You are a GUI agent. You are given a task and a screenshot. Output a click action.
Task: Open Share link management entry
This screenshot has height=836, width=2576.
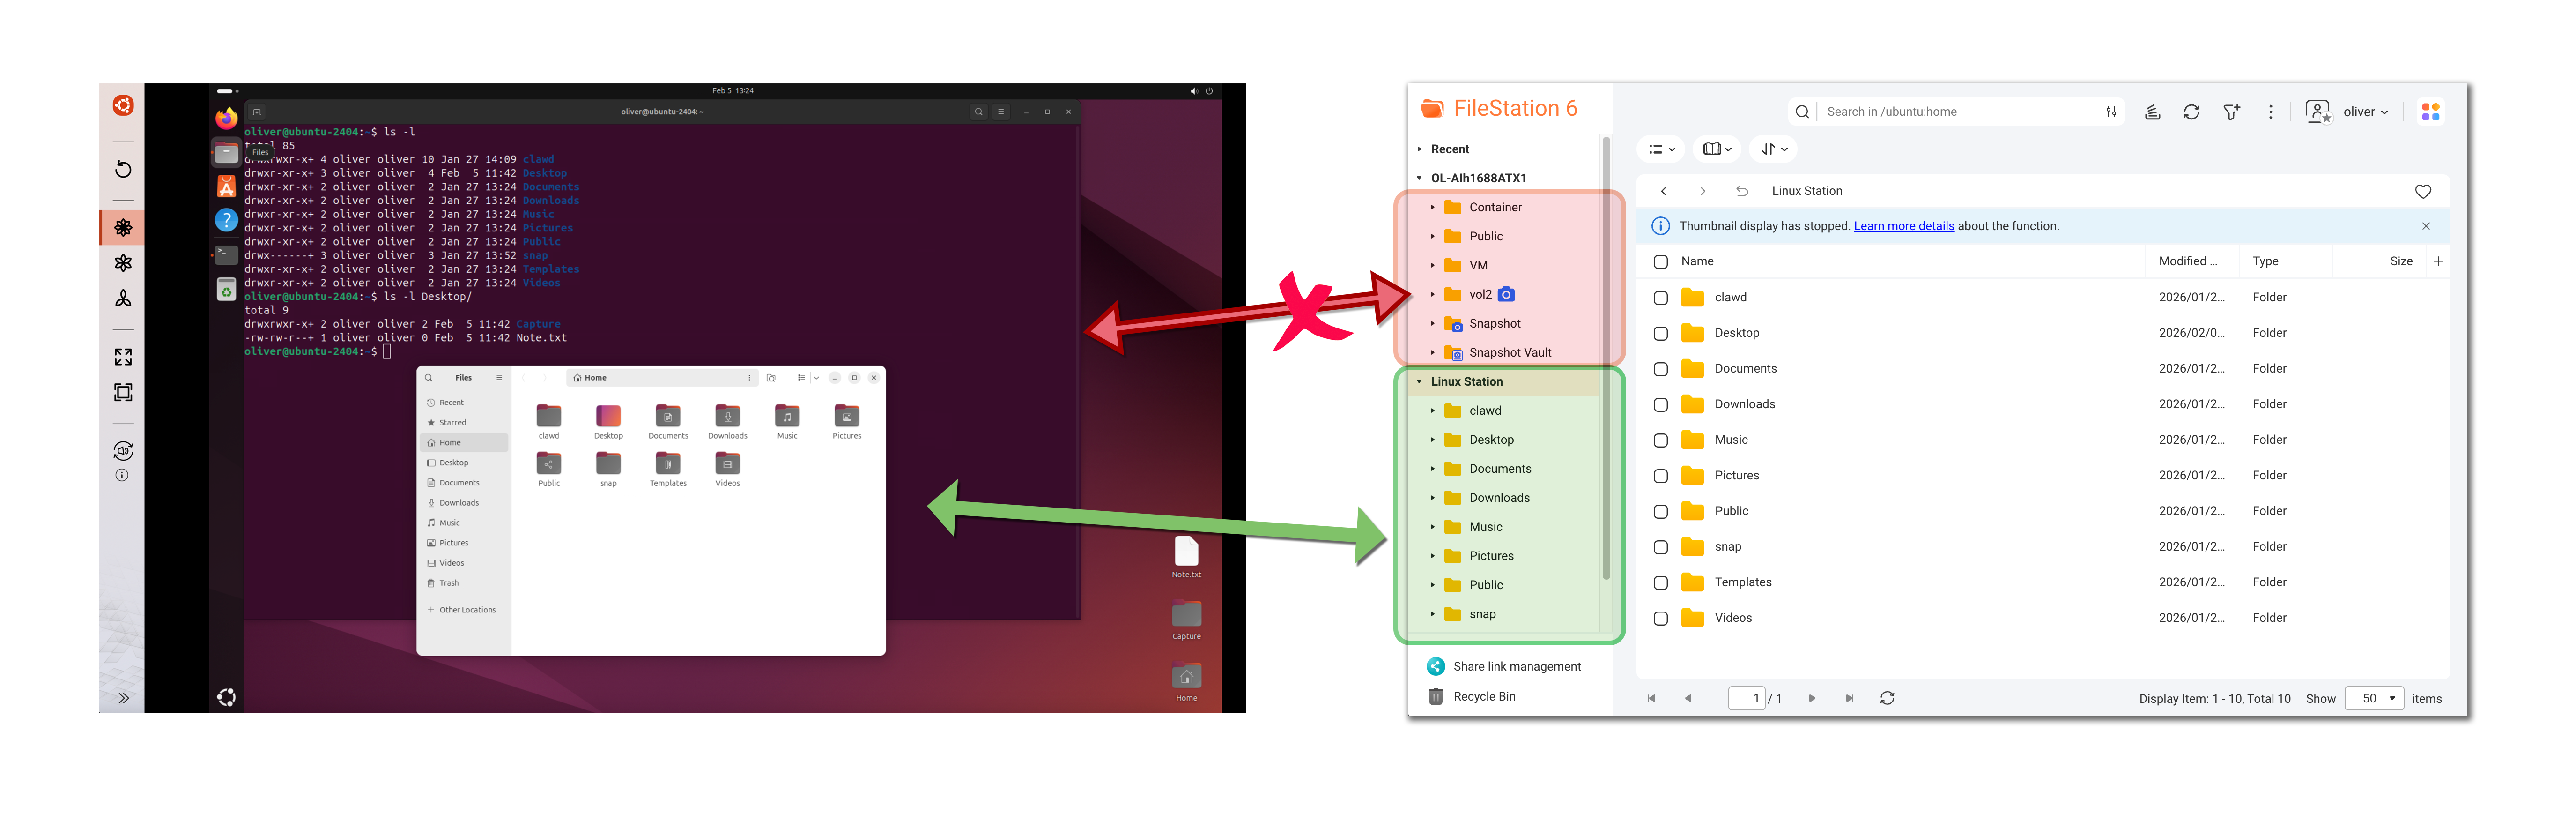1516,666
